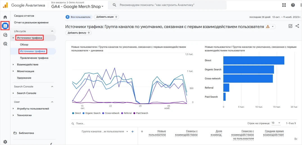Open Библиотека
Screen dimensions: 302x145
coord(26,133)
